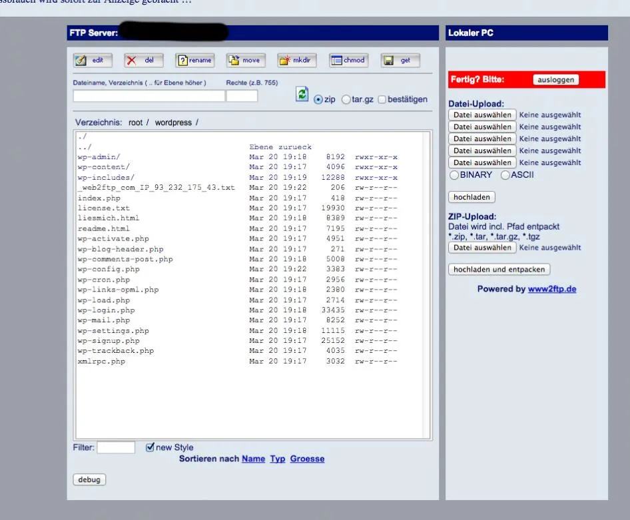Untick the new Style checkbox
630x520 pixels.
pyautogui.click(x=150, y=447)
